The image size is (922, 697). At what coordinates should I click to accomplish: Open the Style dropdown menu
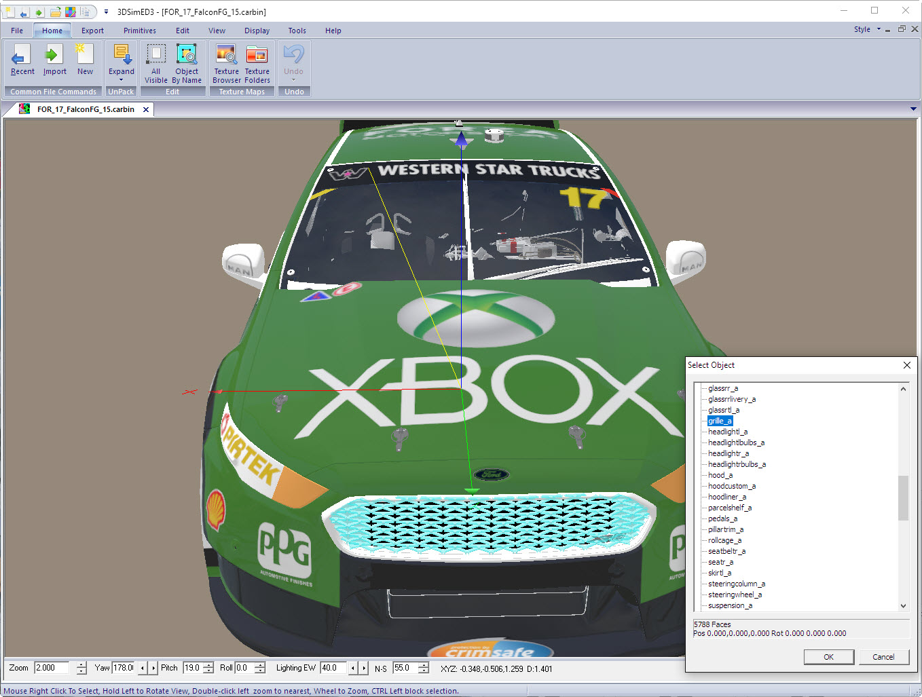pos(867,30)
